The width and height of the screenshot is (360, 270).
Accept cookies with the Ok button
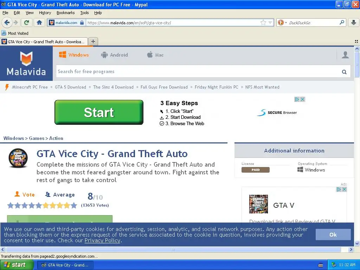click(x=333, y=234)
